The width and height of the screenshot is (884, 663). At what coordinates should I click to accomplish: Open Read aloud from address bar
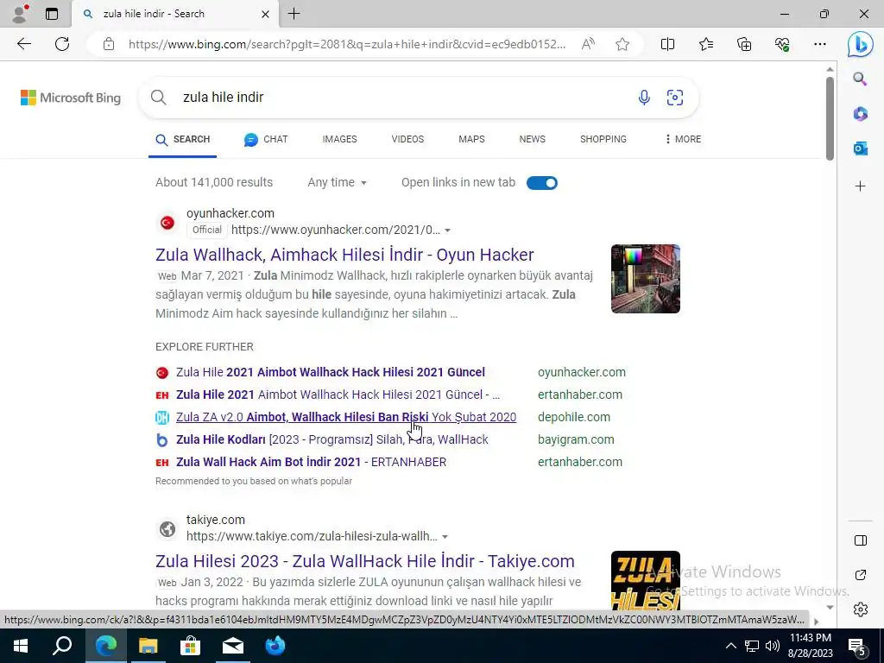(588, 44)
